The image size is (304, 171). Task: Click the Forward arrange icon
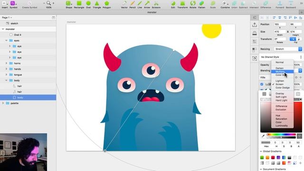coord(280,5)
